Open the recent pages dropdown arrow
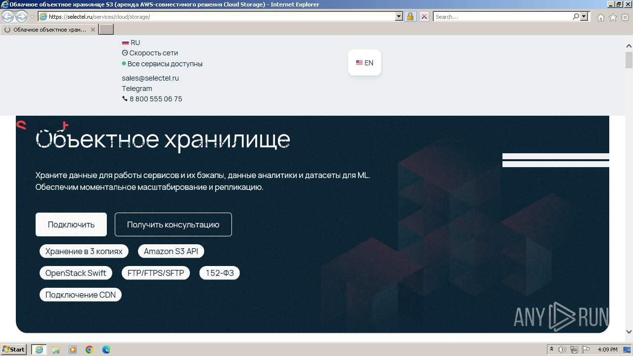 point(33,17)
